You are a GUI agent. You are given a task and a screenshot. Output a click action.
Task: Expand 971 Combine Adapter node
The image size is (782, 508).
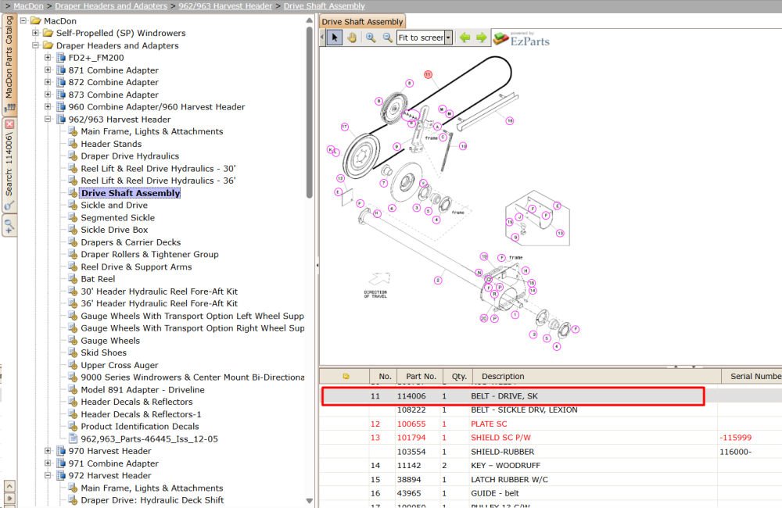(x=48, y=463)
